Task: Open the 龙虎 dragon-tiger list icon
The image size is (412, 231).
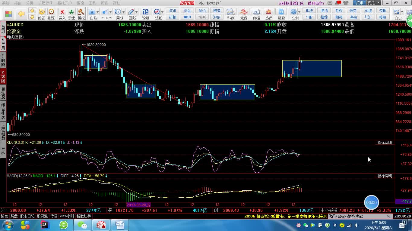Action: 244,14
